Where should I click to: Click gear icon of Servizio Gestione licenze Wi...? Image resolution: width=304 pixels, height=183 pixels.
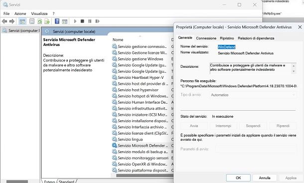pyautogui.click(x=115, y=52)
